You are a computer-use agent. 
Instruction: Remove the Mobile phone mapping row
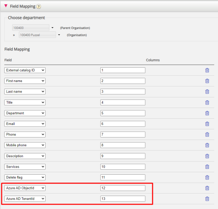(x=207, y=145)
